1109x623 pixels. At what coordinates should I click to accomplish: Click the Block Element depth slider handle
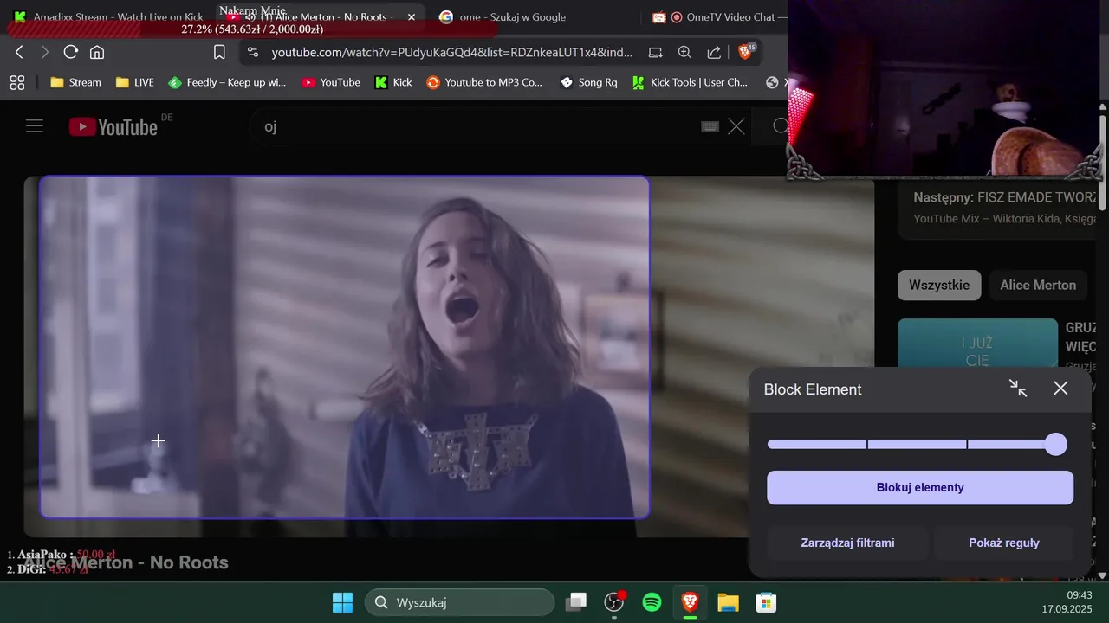1055,444
